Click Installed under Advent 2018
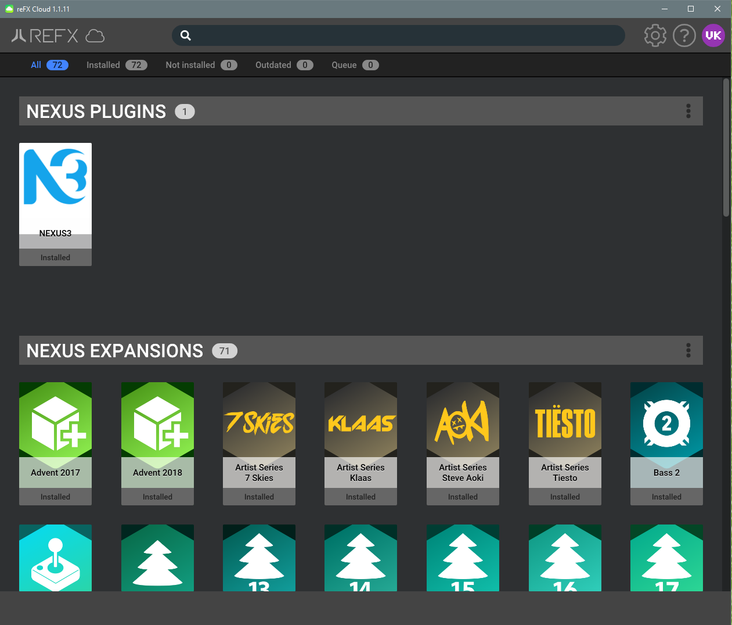The image size is (732, 625). point(157,497)
